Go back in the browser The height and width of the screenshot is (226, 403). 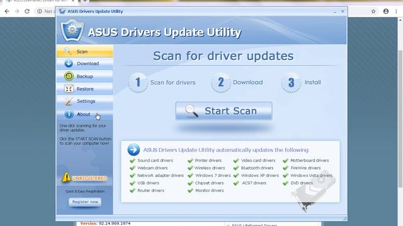[x=7, y=11]
